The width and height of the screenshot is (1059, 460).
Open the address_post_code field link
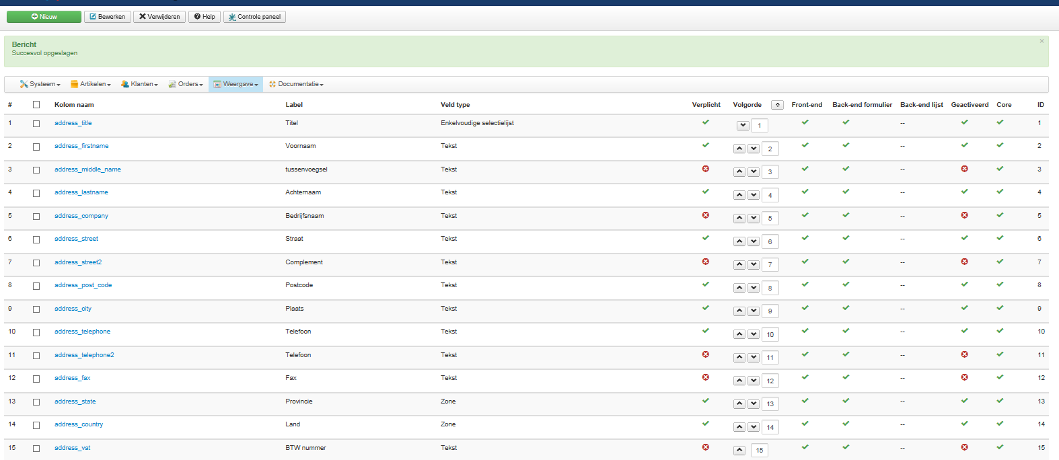tap(83, 285)
